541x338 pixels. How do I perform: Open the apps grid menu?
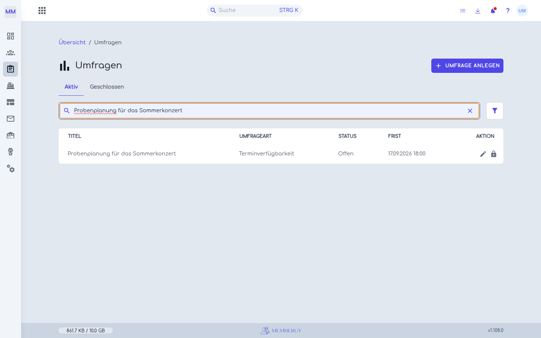[42, 11]
